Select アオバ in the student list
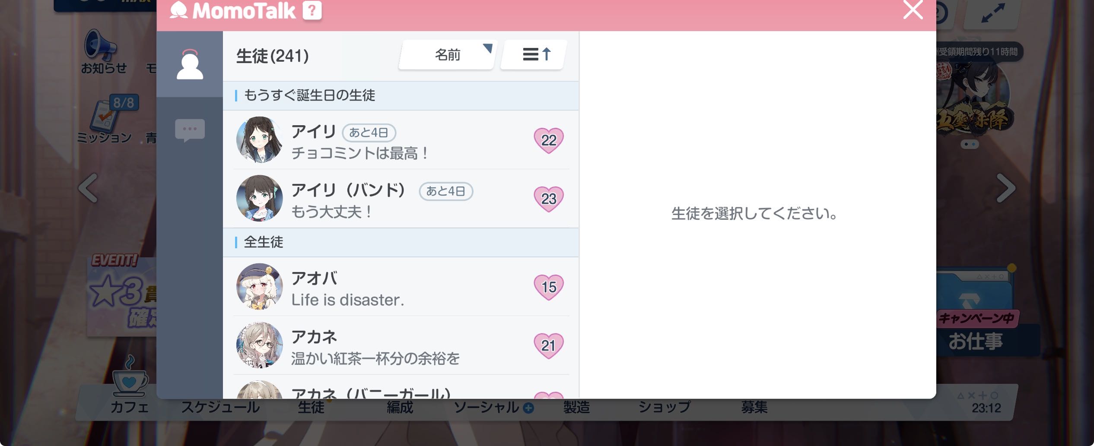Viewport: 1094px width, 446px height. (401, 287)
